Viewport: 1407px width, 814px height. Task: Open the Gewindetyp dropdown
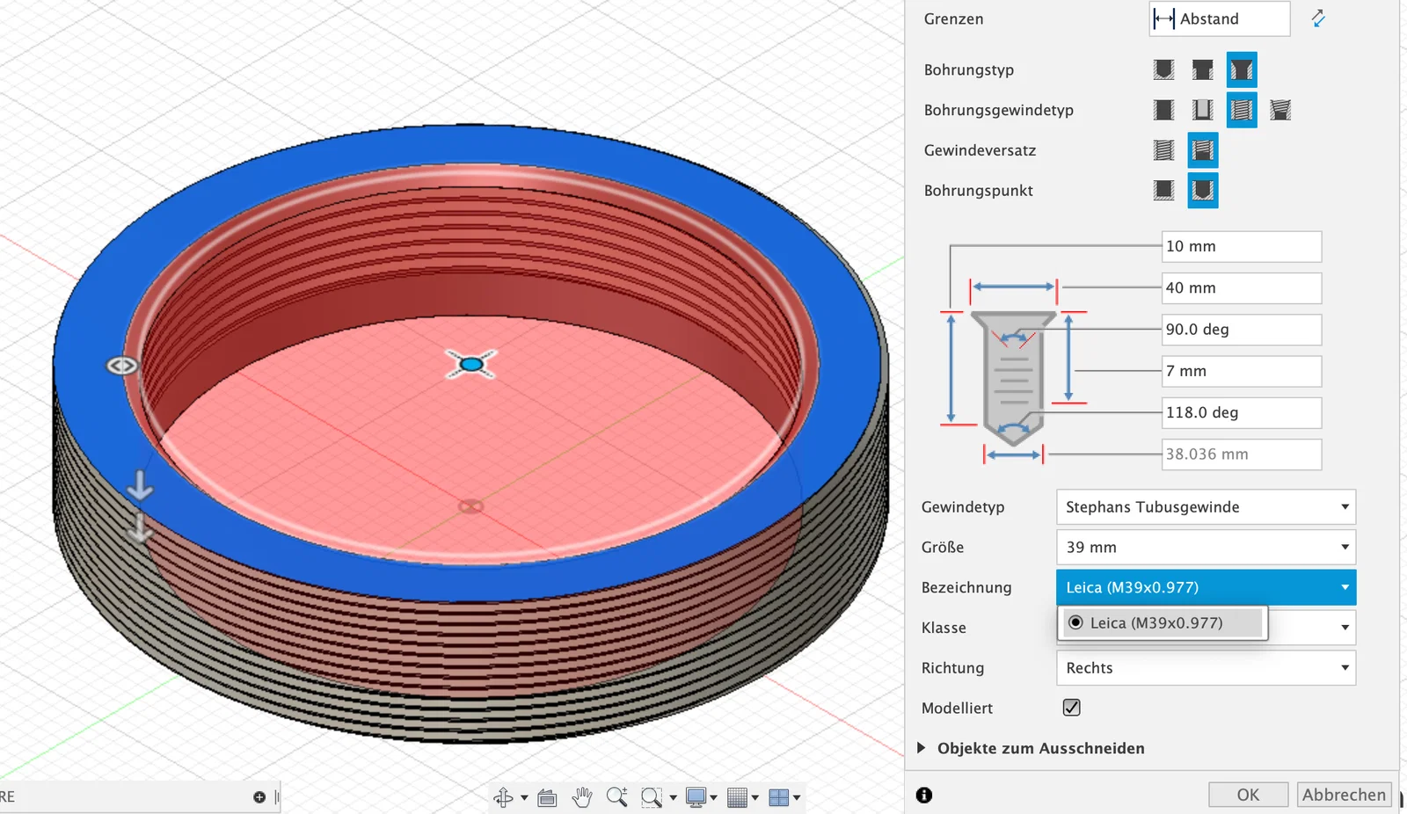1206,507
